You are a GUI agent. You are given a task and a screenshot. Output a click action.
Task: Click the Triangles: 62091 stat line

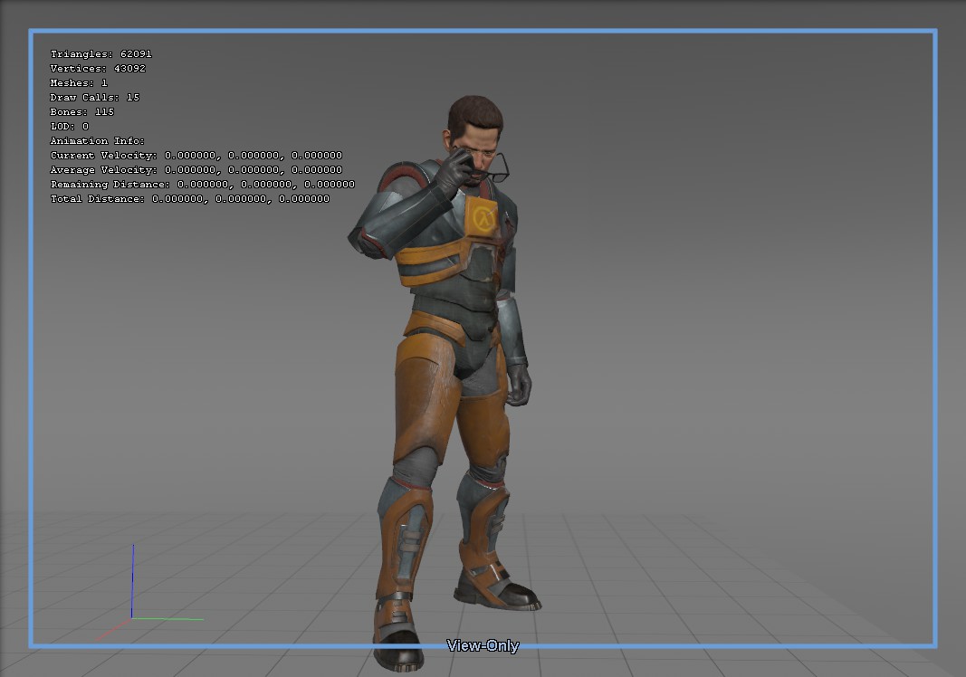point(101,54)
